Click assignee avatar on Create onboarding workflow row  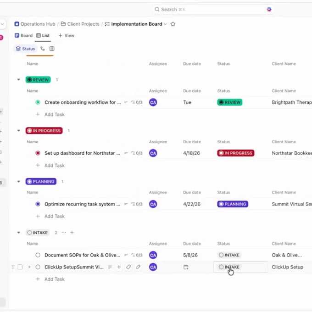point(153,102)
